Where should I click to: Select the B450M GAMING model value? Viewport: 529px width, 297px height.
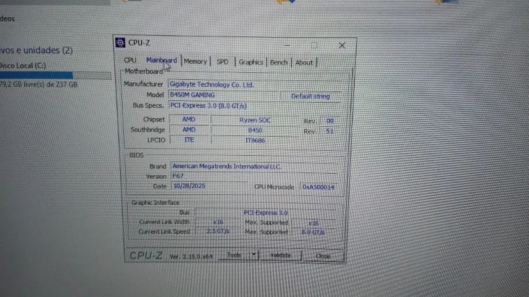(223, 95)
